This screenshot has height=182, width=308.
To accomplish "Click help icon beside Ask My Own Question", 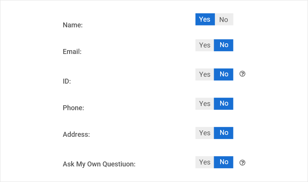I will [x=242, y=163].
